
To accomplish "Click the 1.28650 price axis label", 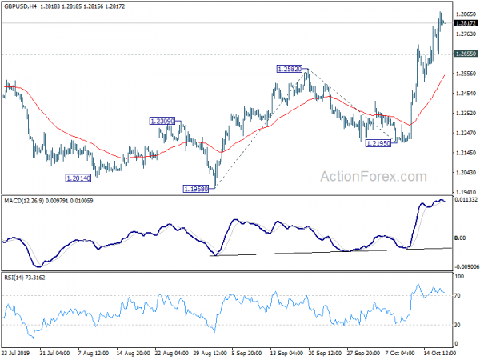I will click(466, 14).
